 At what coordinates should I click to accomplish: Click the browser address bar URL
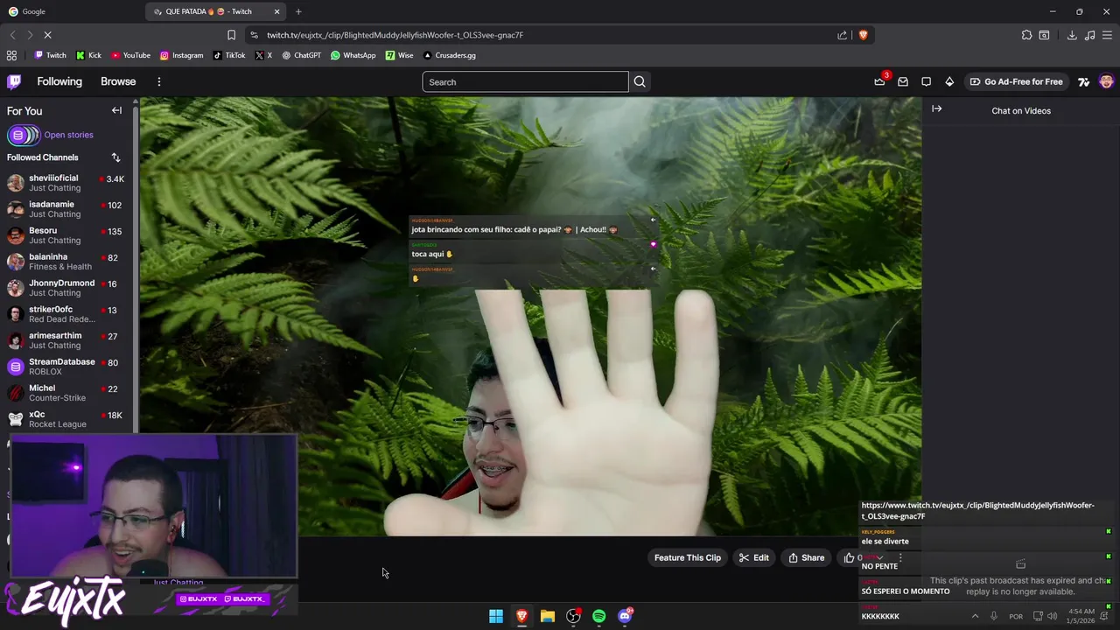(x=395, y=35)
